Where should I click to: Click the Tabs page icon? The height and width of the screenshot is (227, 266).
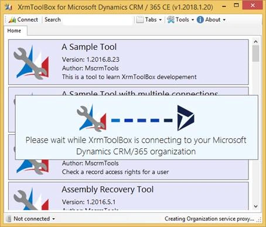[x=140, y=20]
